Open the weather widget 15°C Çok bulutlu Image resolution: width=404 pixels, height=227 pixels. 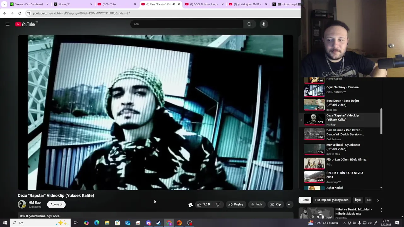point(323,223)
